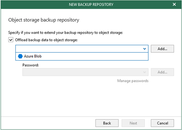Click the blue Azure Blob hexagon icon

click(20, 56)
